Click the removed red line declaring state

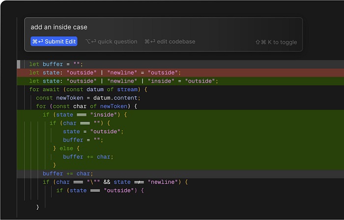point(180,73)
